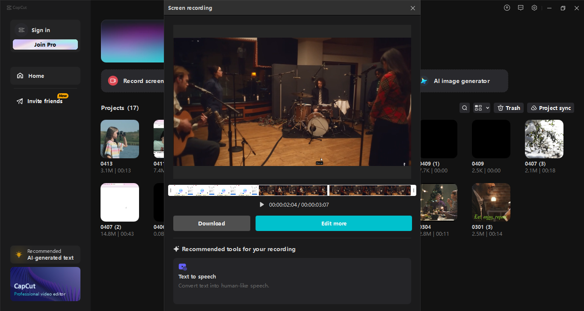
Task: Click the recording timecode 00:00:02:04 / 00:00:03:07
Action: pos(299,205)
